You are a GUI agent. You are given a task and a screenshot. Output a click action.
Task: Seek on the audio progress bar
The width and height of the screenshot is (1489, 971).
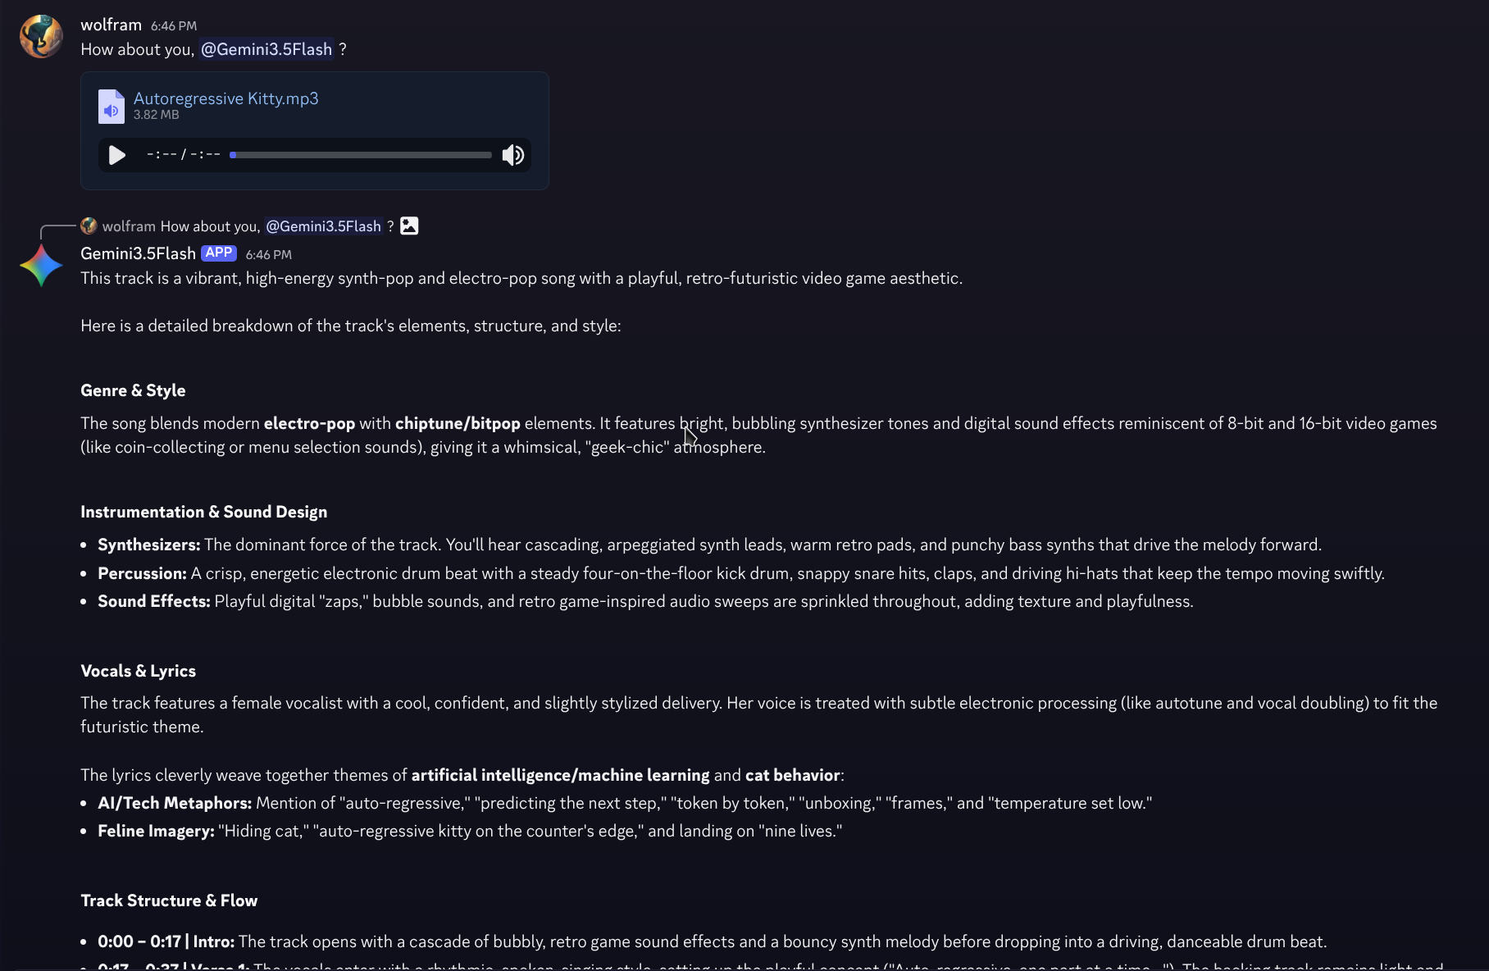pyautogui.click(x=361, y=155)
